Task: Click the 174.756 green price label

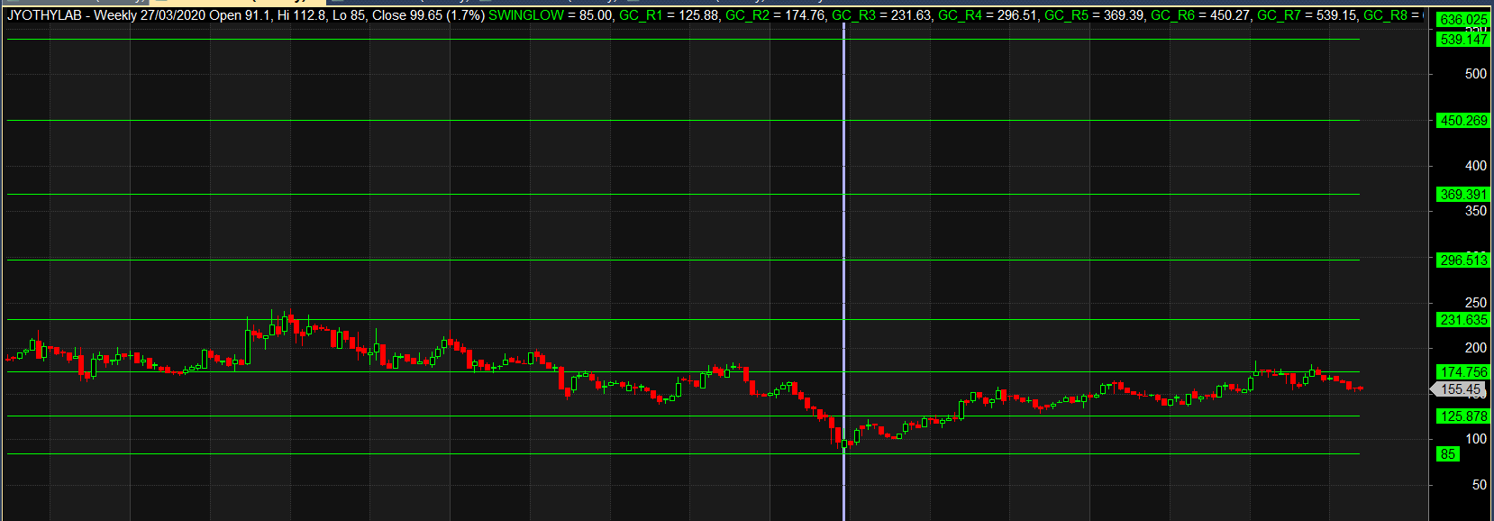Action: (1463, 372)
